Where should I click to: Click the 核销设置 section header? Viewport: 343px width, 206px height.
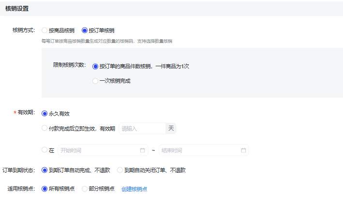click(x=17, y=8)
